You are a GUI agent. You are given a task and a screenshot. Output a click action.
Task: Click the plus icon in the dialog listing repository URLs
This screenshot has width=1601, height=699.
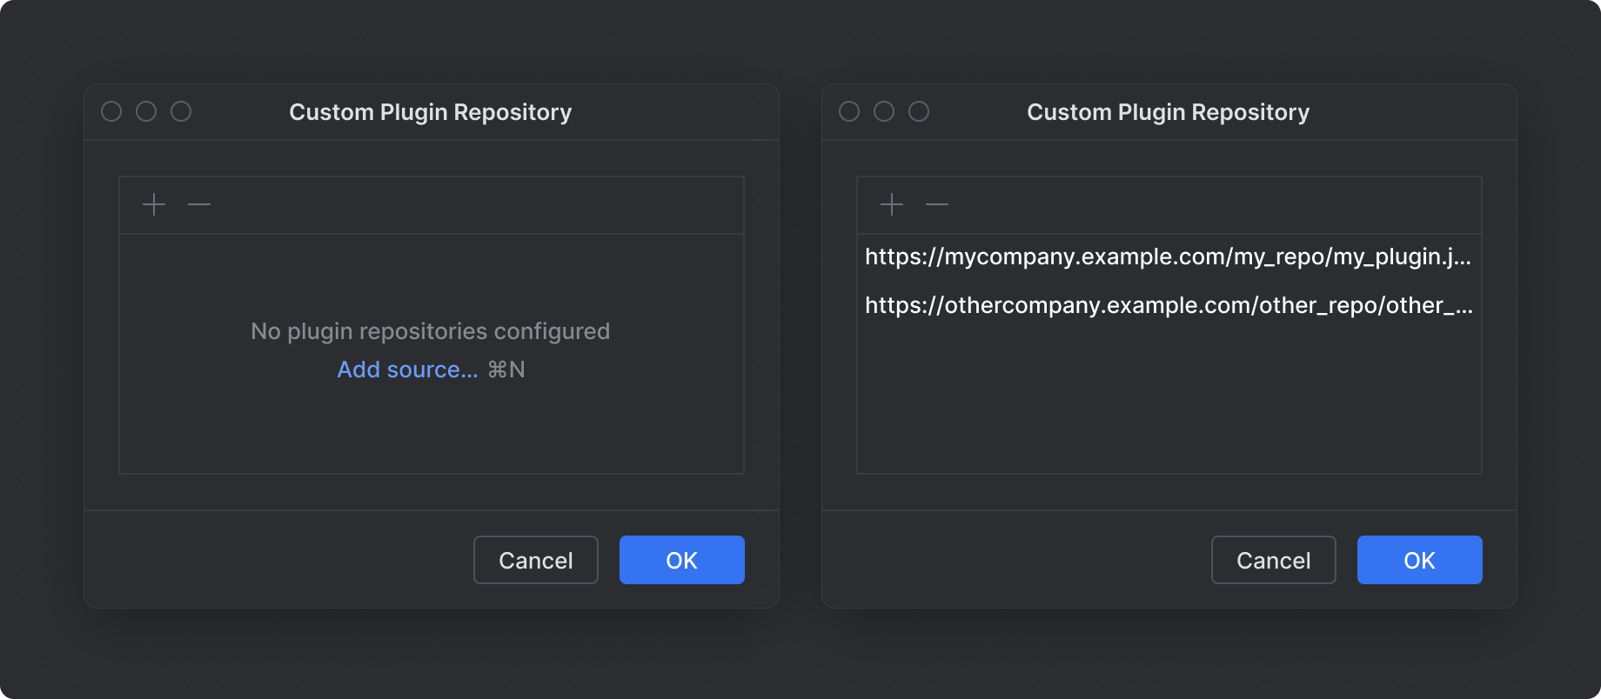[892, 204]
